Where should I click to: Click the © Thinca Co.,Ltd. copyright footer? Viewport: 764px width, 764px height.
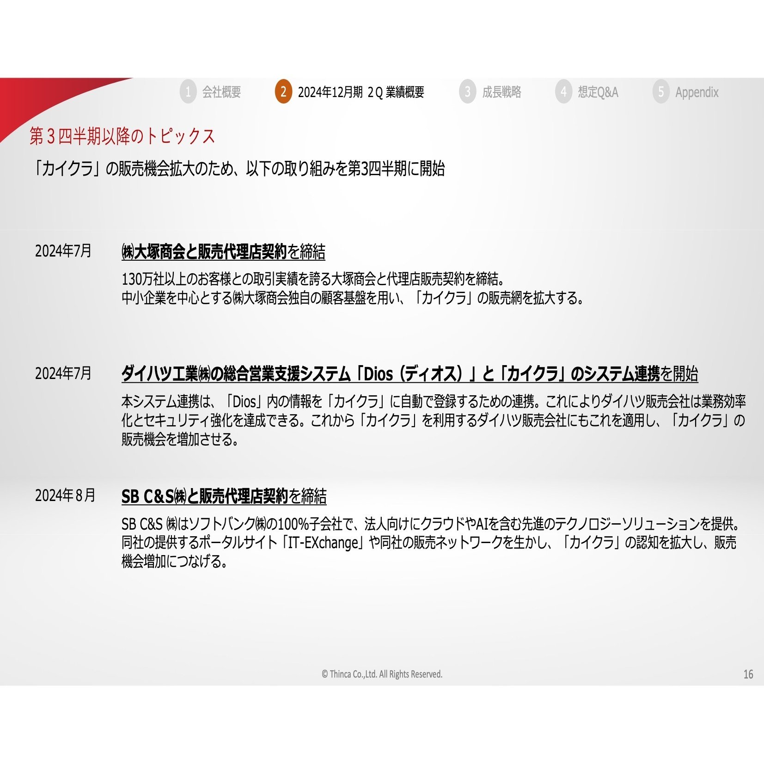click(382, 674)
